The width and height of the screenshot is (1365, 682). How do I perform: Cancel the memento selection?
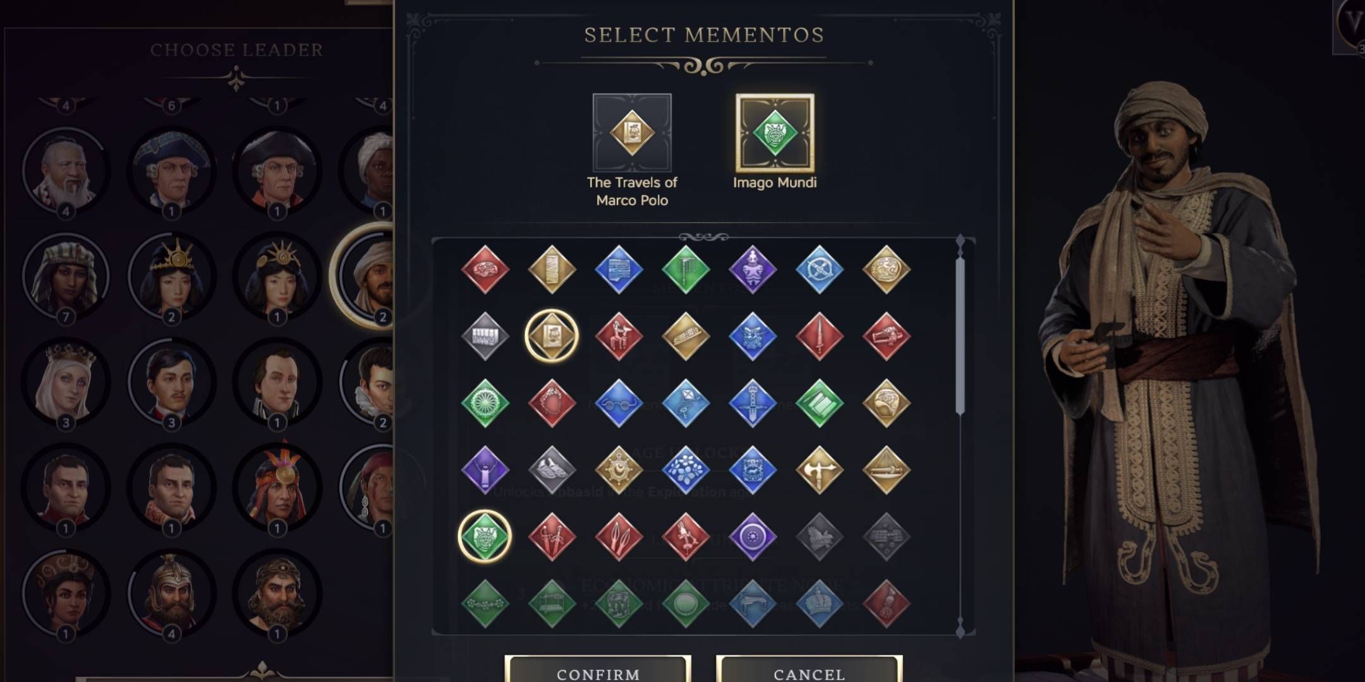pyautogui.click(x=809, y=670)
